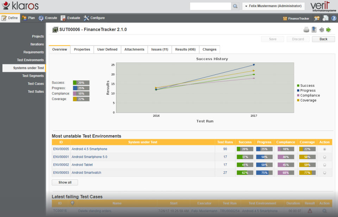Screen dimensions: 338x217
Task: Click the Success legend green swatch
Action: pos(298,86)
